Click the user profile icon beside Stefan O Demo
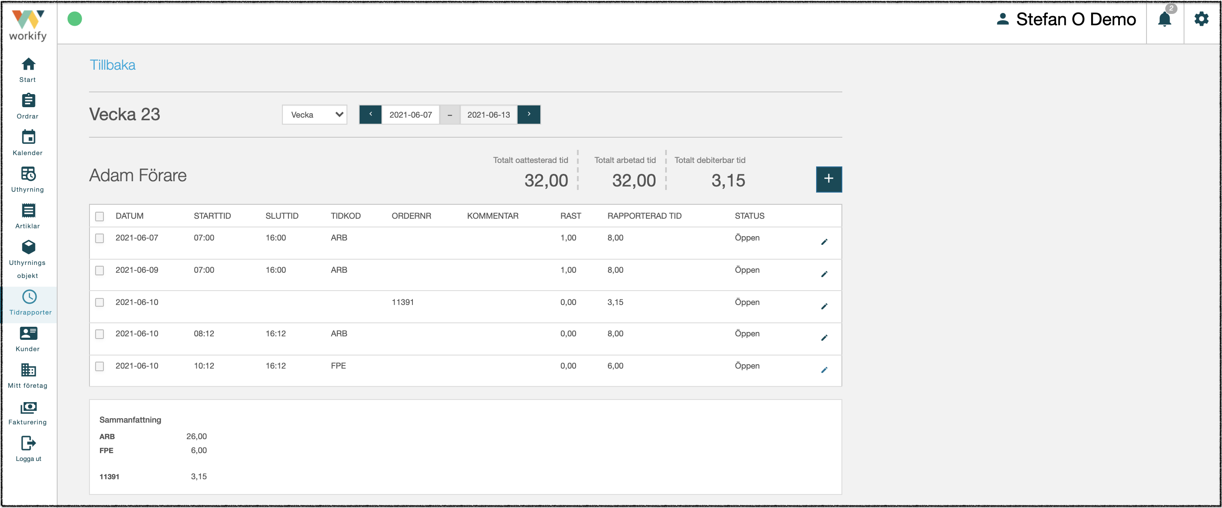This screenshot has width=1222, height=508. (x=1003, y=19)
